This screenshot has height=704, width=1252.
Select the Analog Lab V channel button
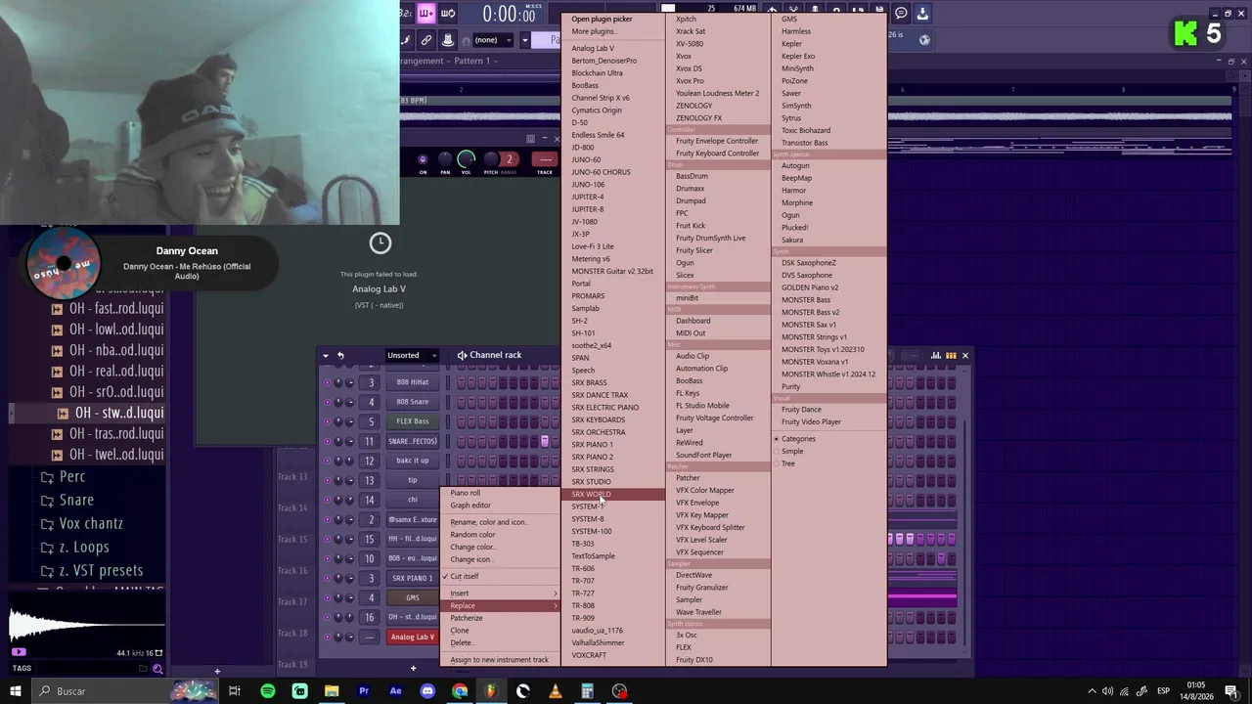pyautogui.click(x=413, y=638)
